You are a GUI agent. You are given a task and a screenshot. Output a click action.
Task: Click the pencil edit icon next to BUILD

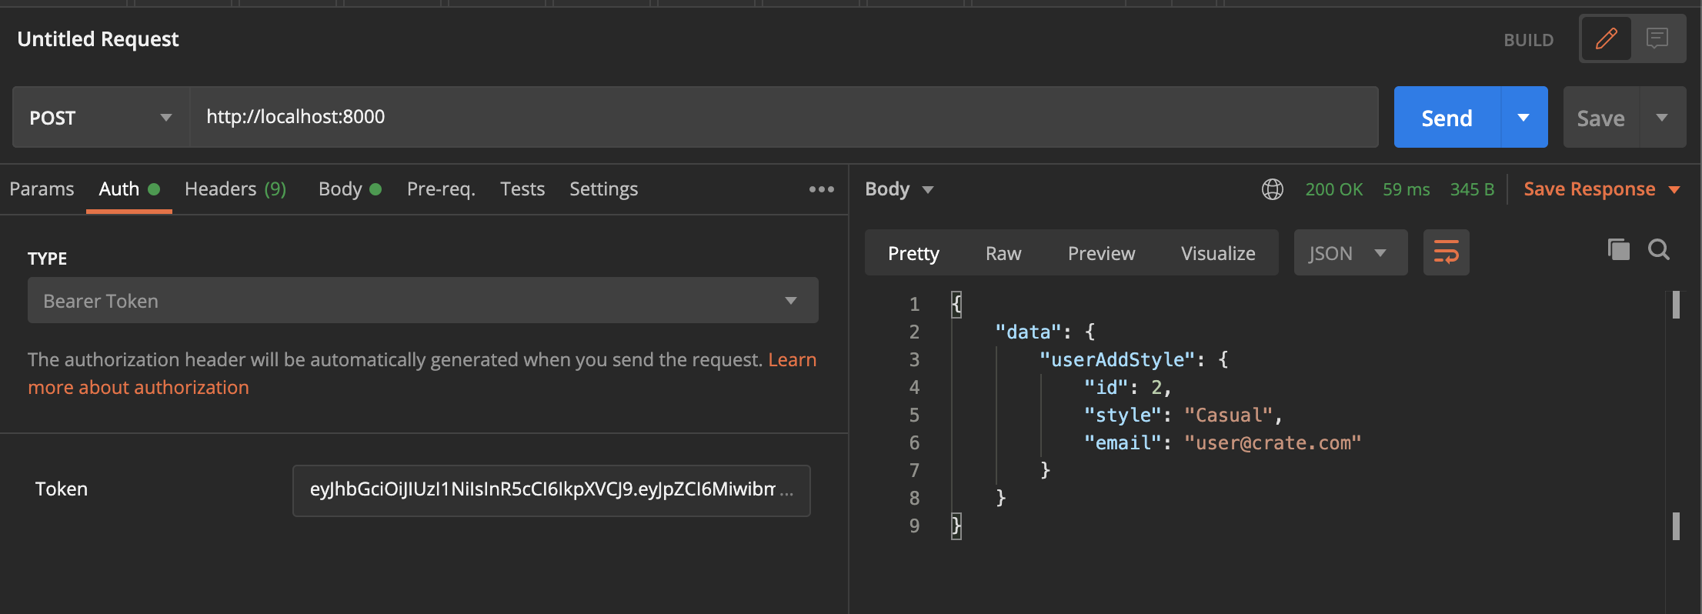(x=1606, y=38)
